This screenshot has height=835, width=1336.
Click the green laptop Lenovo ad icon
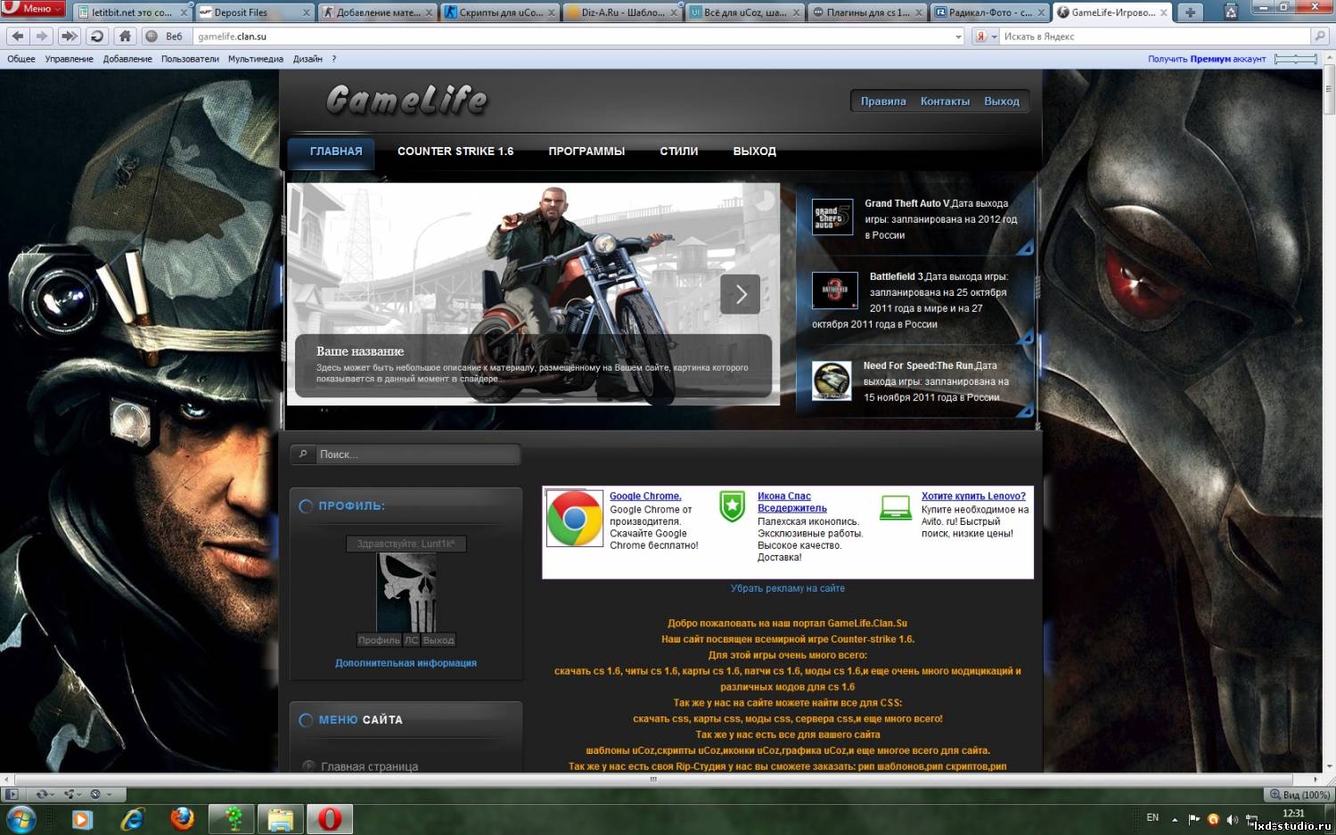tap(895, 507)
